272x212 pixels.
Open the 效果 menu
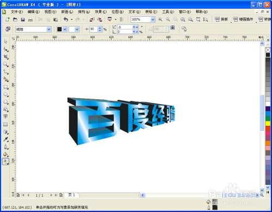[x=101, y=12]
